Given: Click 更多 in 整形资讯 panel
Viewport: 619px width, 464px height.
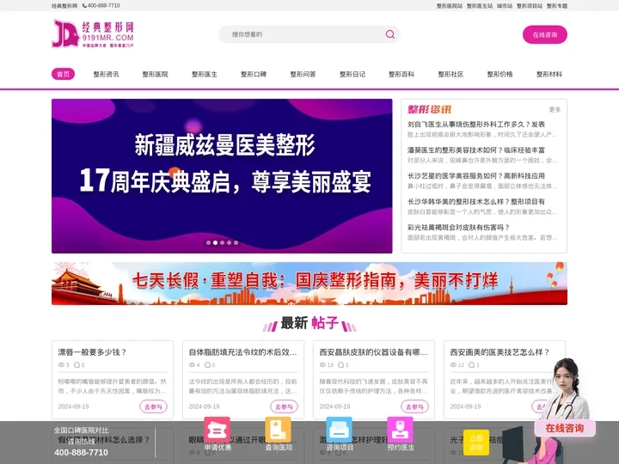Looking at the screenshot, I should coord(555,110).
